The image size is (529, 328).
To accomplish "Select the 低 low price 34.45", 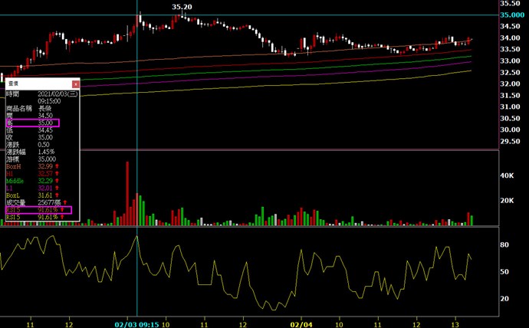I will [x=45, y=130].
